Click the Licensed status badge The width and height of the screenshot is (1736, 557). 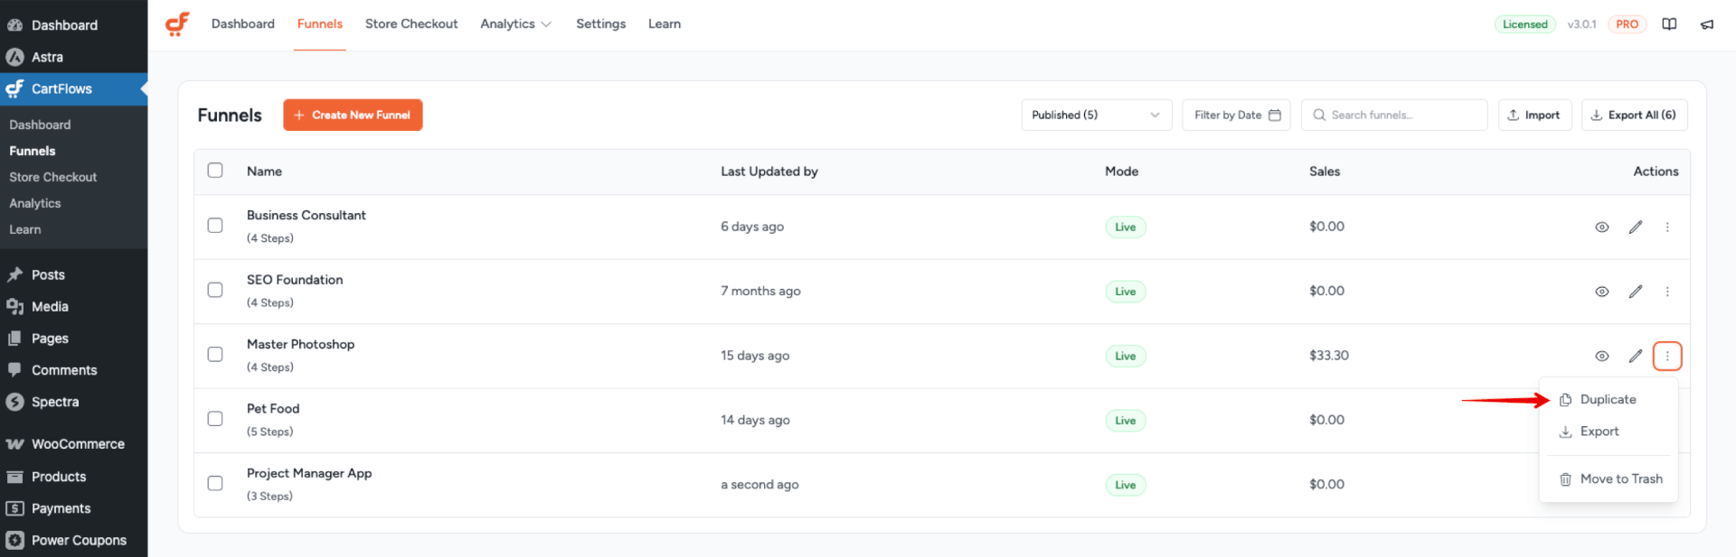[1524, 24]
